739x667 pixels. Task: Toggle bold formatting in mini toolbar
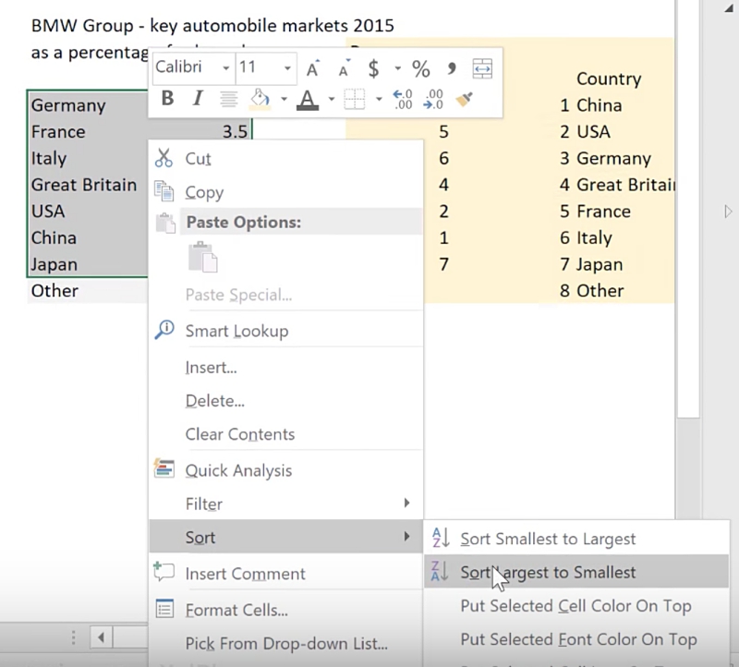(167, 99)
